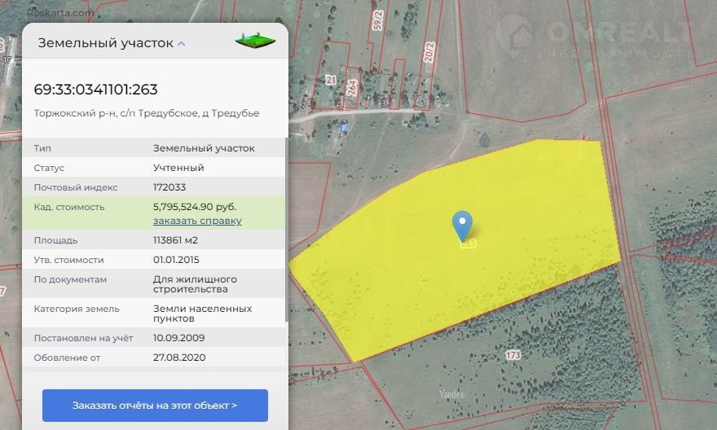Click the address Торжокский р-н text
This screenshot has height=430, width=717.
pos(147,113)
